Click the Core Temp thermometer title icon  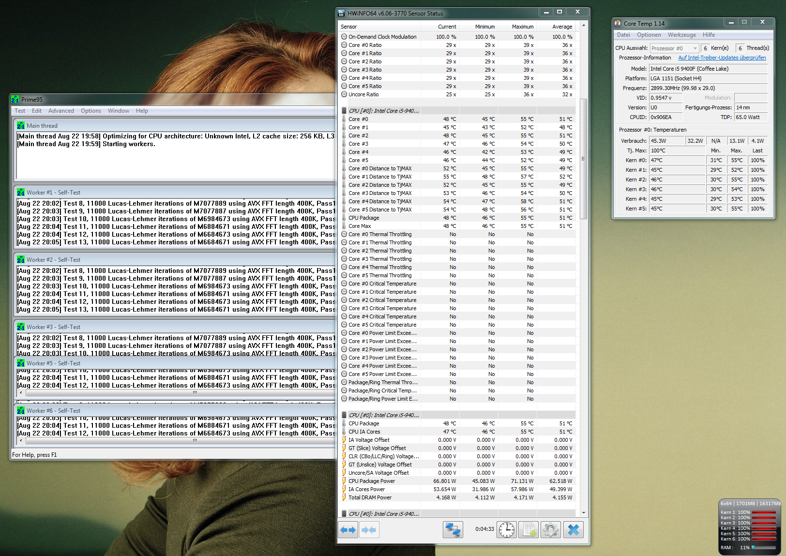(618, 23)
